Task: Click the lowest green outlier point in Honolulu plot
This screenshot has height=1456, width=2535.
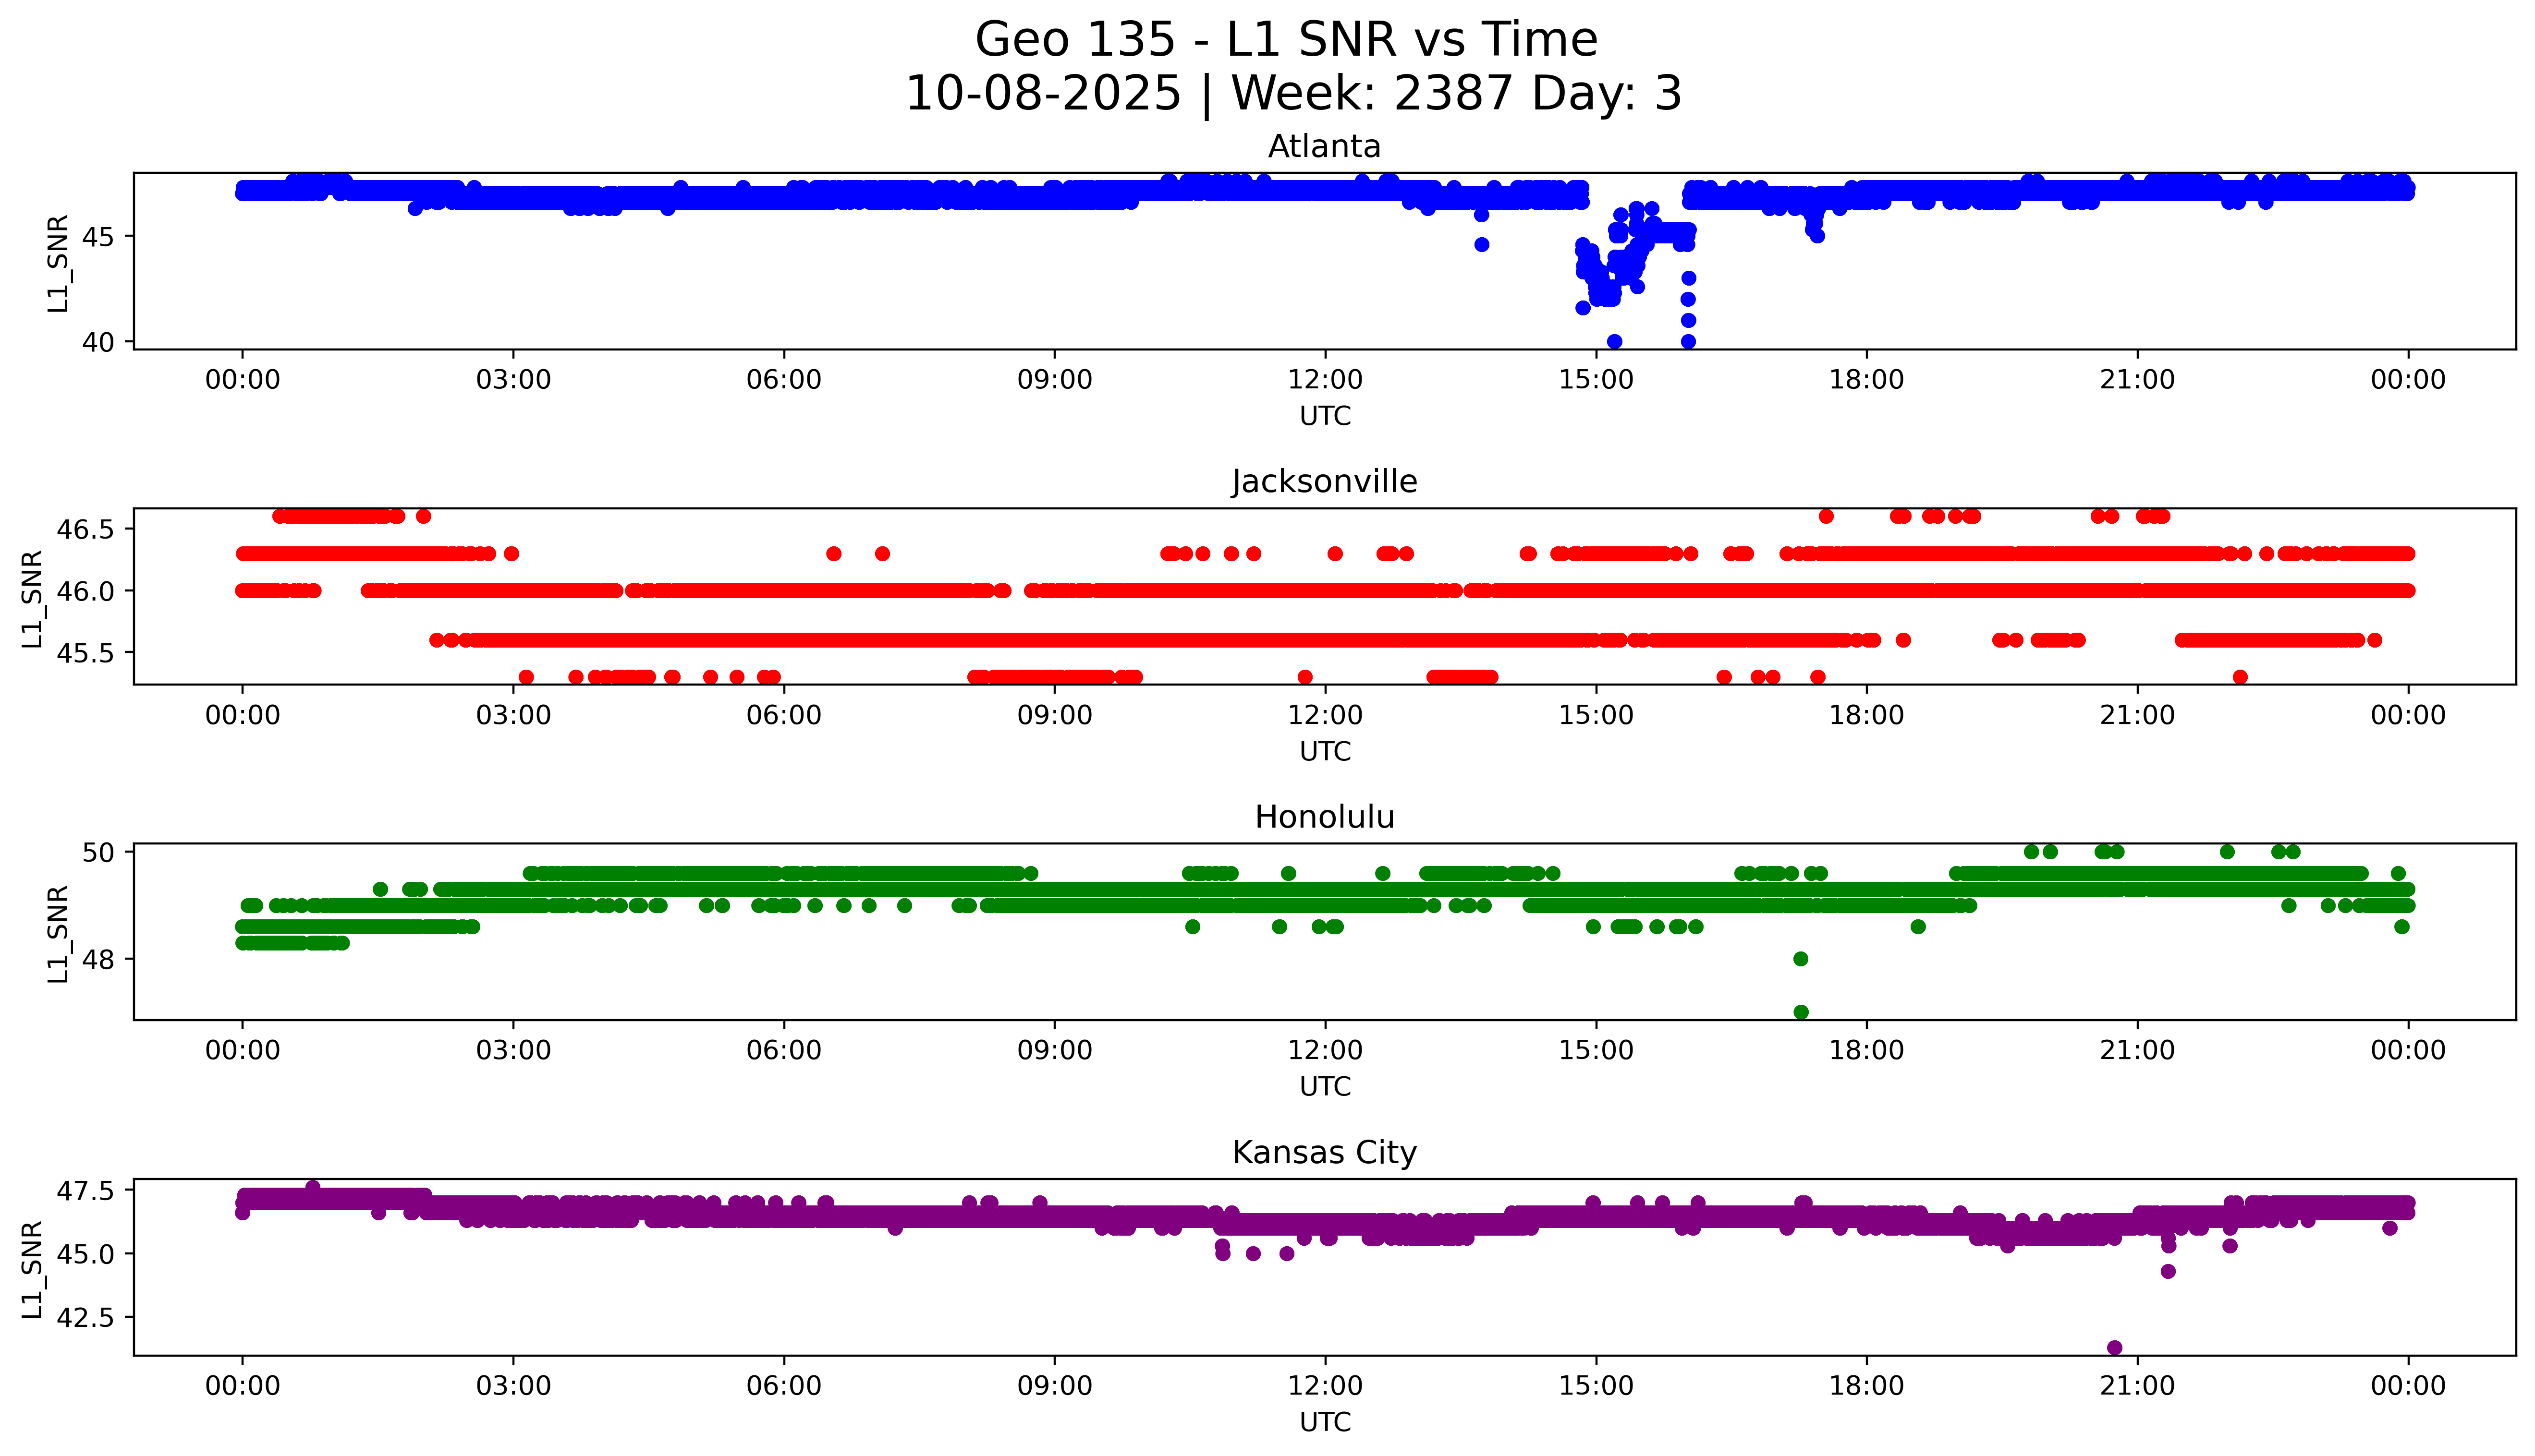Action: pyautogui.click(x=1801, y=1012)
